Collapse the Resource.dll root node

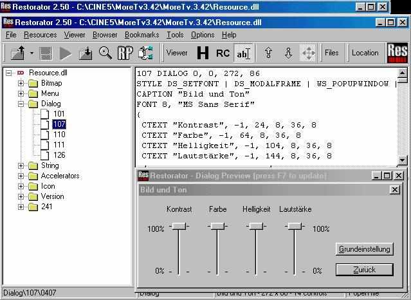[8, 73]
